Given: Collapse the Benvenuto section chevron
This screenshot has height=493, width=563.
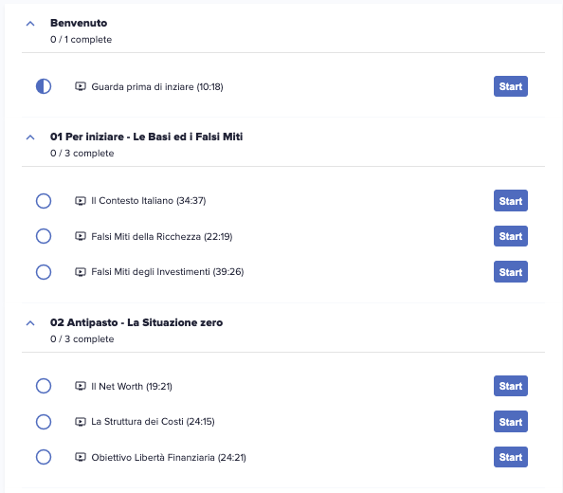Looking at the screenshot, I should point(30,24).
